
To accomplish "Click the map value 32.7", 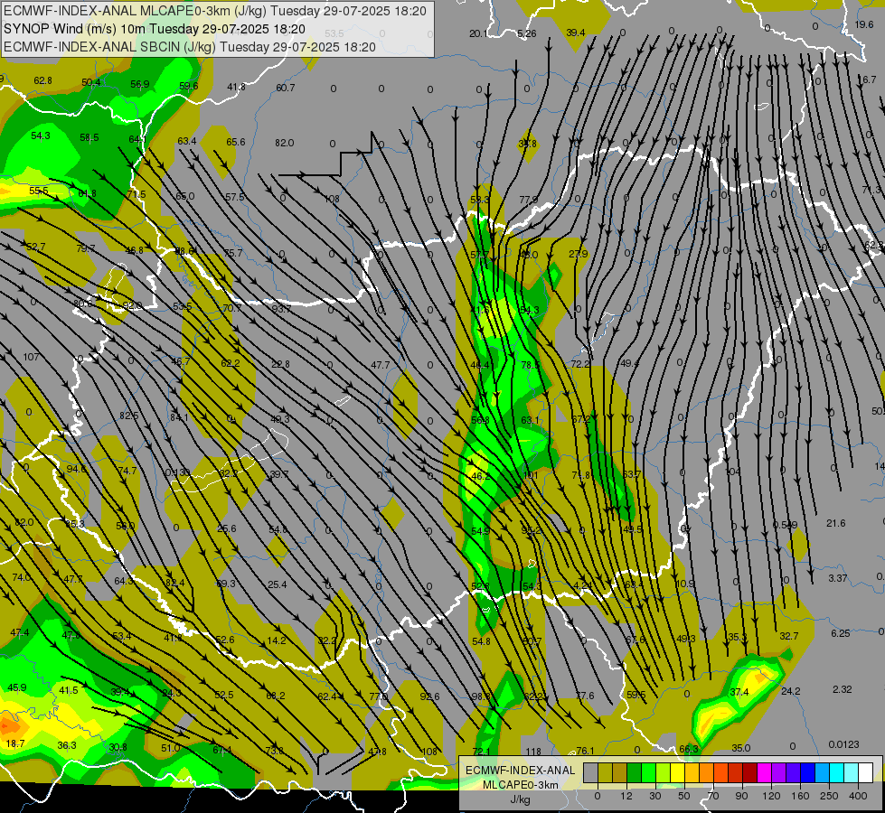I will [789, 636].
